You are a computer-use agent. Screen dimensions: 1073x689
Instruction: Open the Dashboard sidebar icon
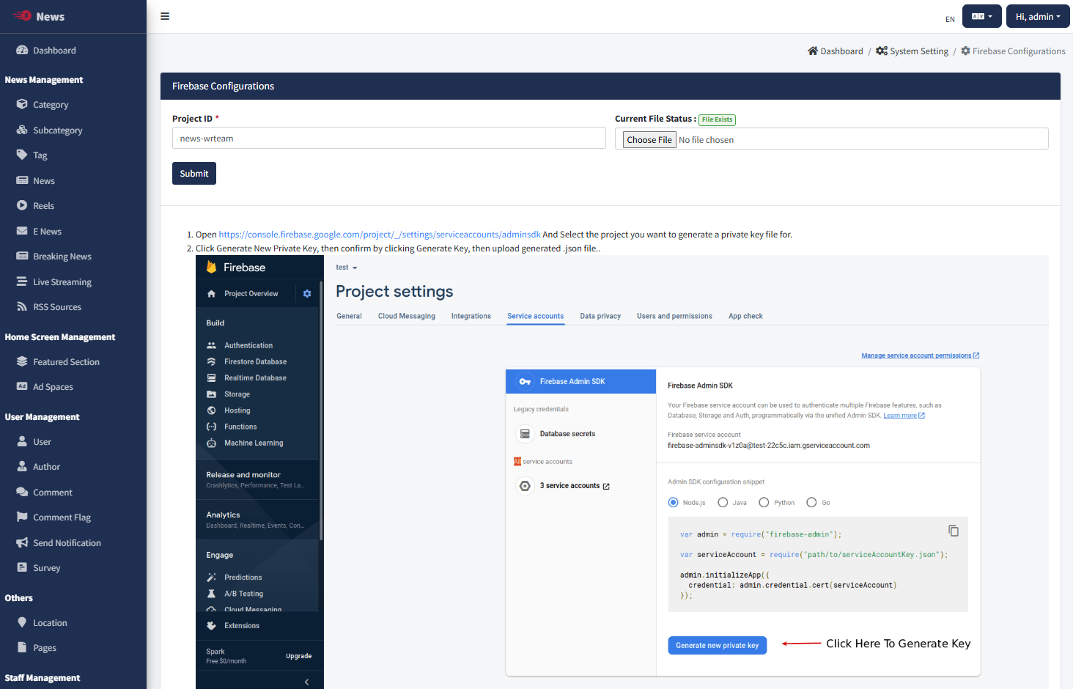pyautogui.click(x=22, y=50)
